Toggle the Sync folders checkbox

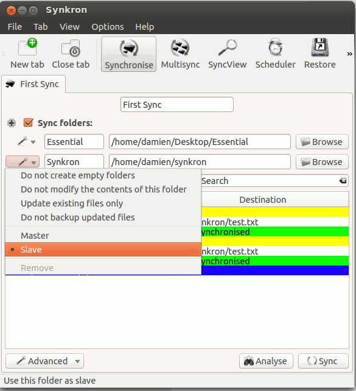[x=28, y=122]
